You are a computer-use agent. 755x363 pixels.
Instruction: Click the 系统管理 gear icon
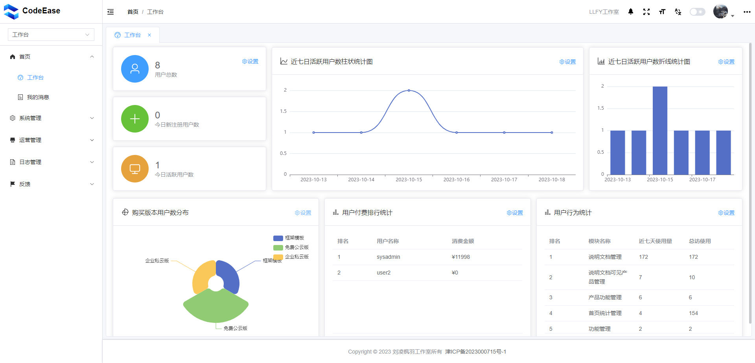[x=13, y=118]
